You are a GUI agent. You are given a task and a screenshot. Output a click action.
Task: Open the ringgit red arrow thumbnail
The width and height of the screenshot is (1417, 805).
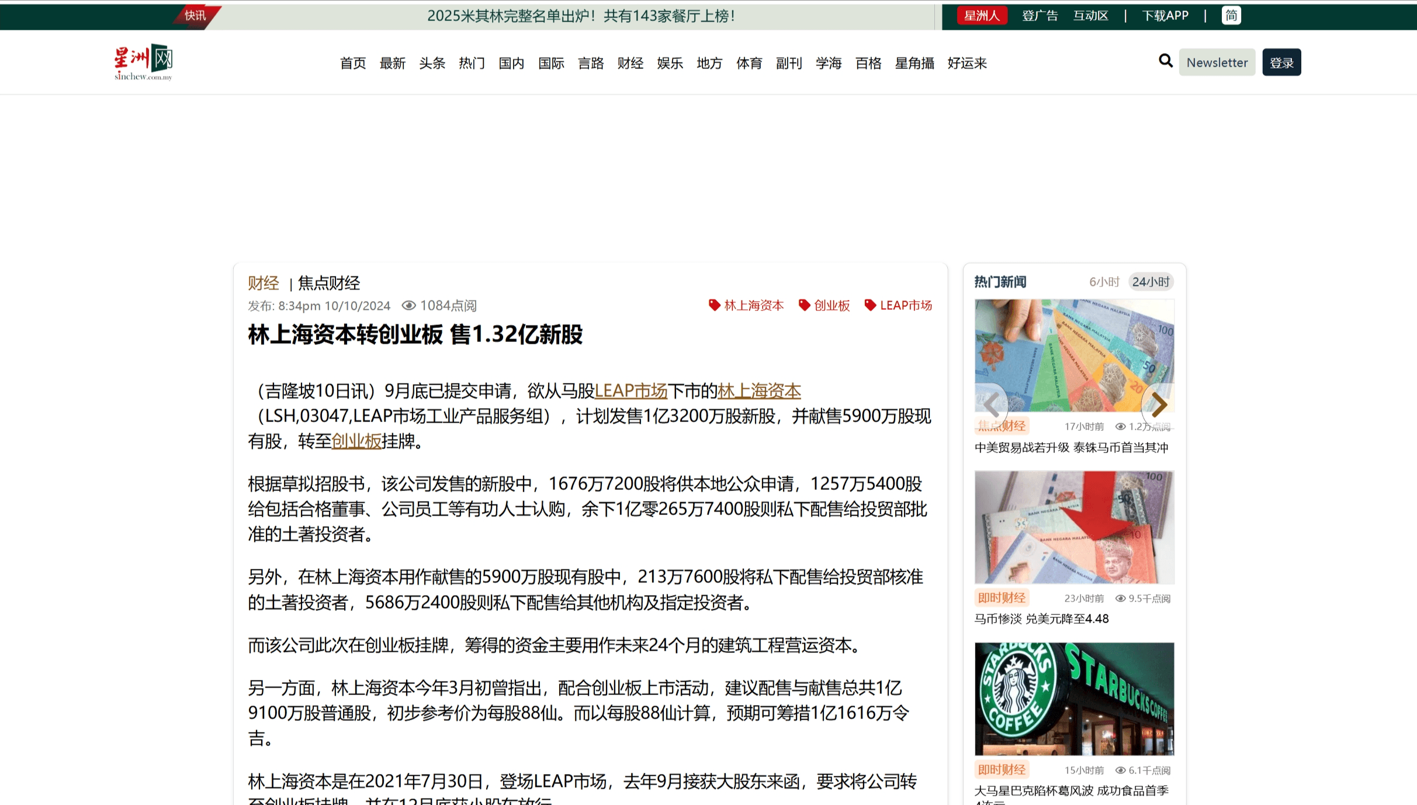(x=1074, y=527)
